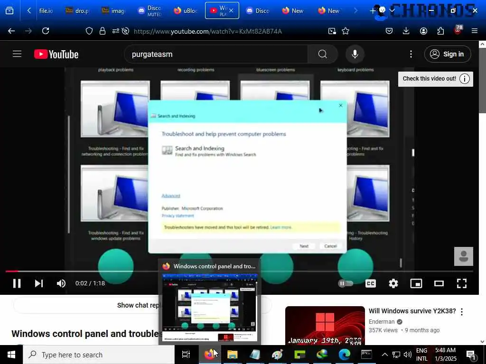Click the Windows control panel taskbar preview thumbnail

[210, 307]
